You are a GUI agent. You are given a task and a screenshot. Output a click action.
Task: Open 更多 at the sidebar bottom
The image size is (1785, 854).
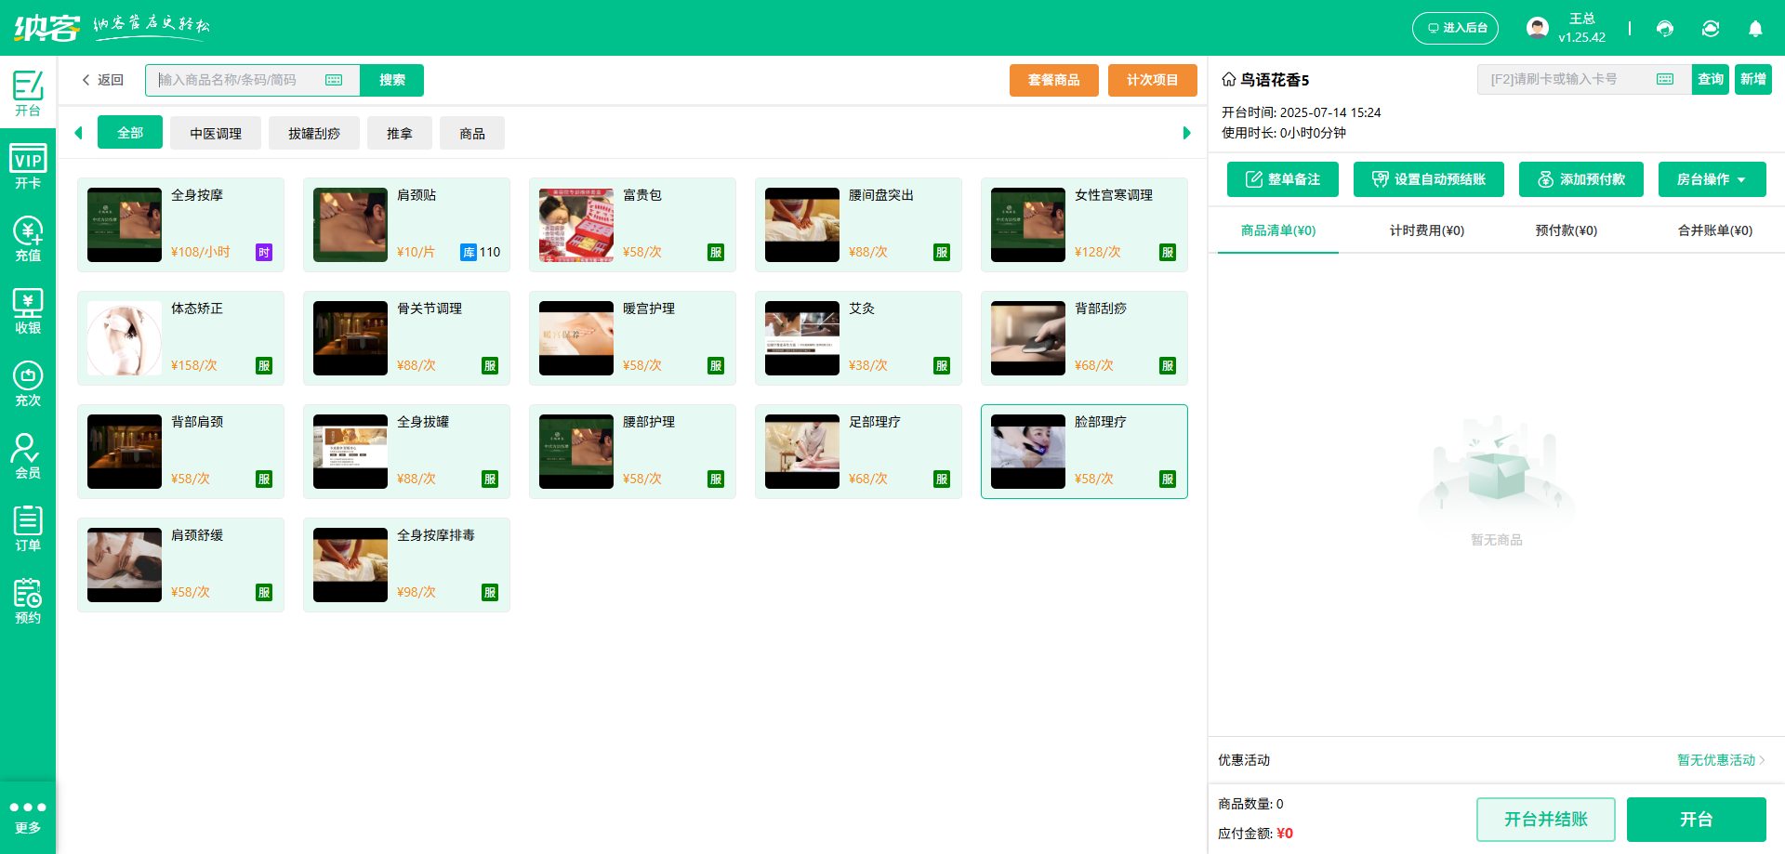coord(28,816)
